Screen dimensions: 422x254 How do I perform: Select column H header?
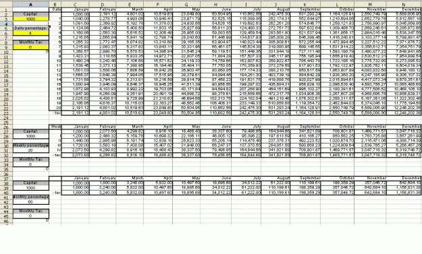coord(215,5)
